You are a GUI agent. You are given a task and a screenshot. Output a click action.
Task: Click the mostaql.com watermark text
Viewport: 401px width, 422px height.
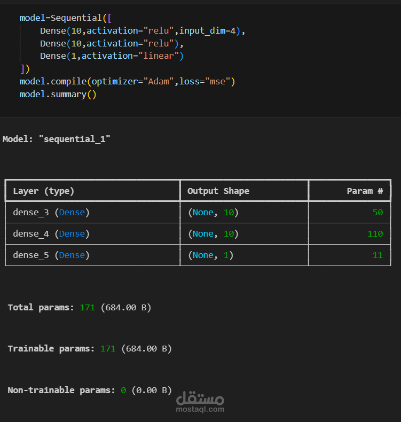200,410
